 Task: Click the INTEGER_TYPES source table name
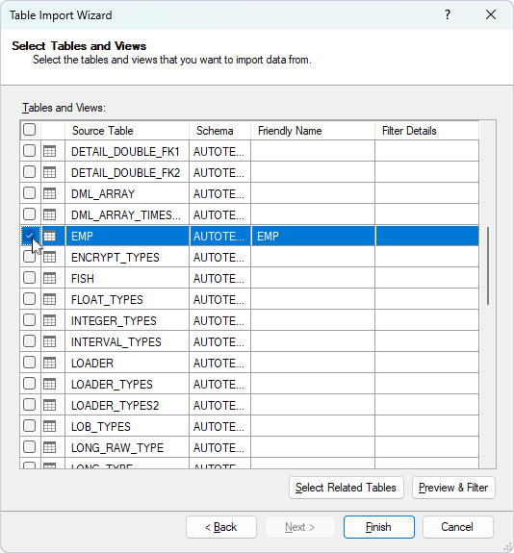click(114, 321)
